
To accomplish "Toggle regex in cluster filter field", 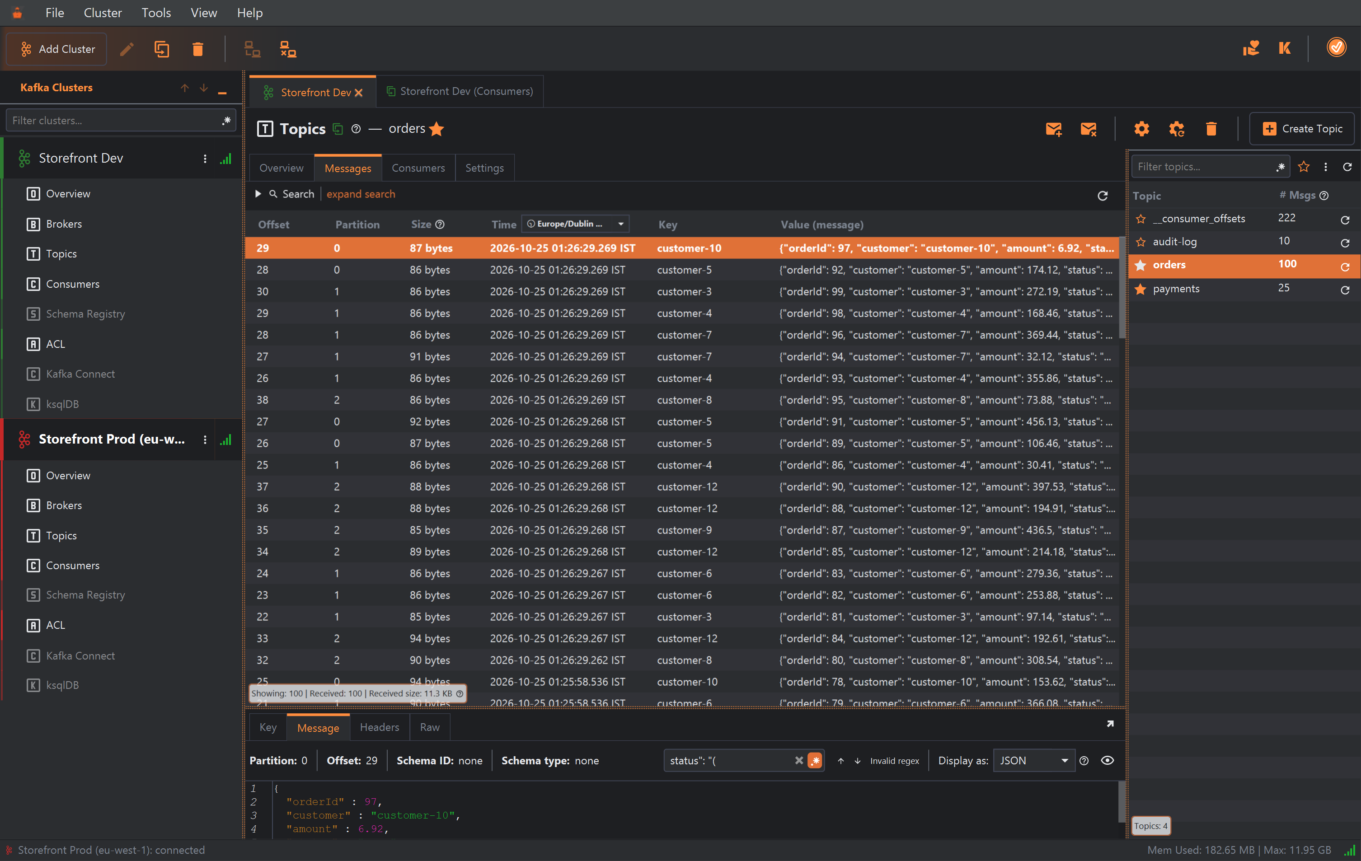I will tap(226, 120).
